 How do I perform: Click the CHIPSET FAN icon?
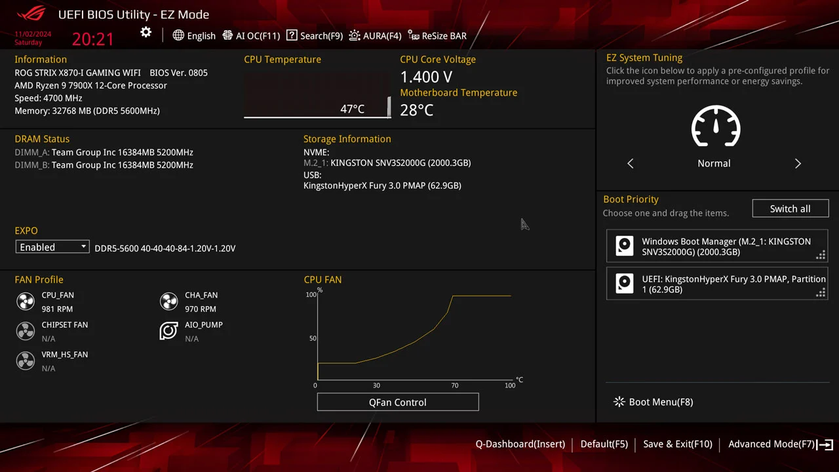click(25, 331)
